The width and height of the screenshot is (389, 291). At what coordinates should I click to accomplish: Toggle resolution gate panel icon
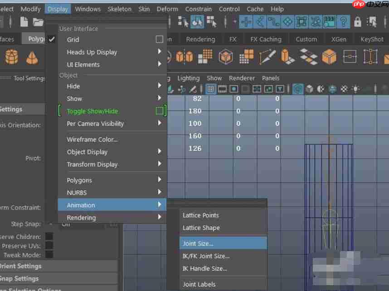233,89
